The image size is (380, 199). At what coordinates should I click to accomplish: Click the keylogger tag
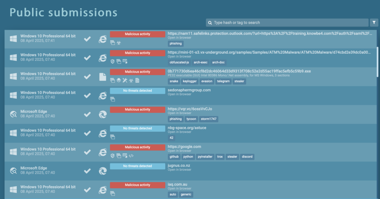pyautogui.click(x=190, y=82)
